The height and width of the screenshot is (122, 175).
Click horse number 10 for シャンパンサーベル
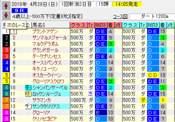click(13, 88)
